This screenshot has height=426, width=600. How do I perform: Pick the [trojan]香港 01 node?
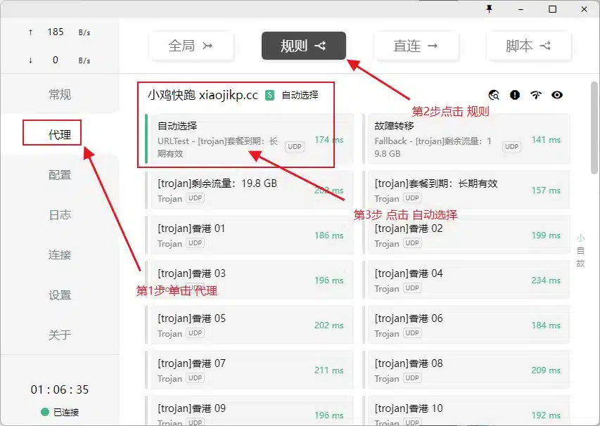tap(249, 235)
